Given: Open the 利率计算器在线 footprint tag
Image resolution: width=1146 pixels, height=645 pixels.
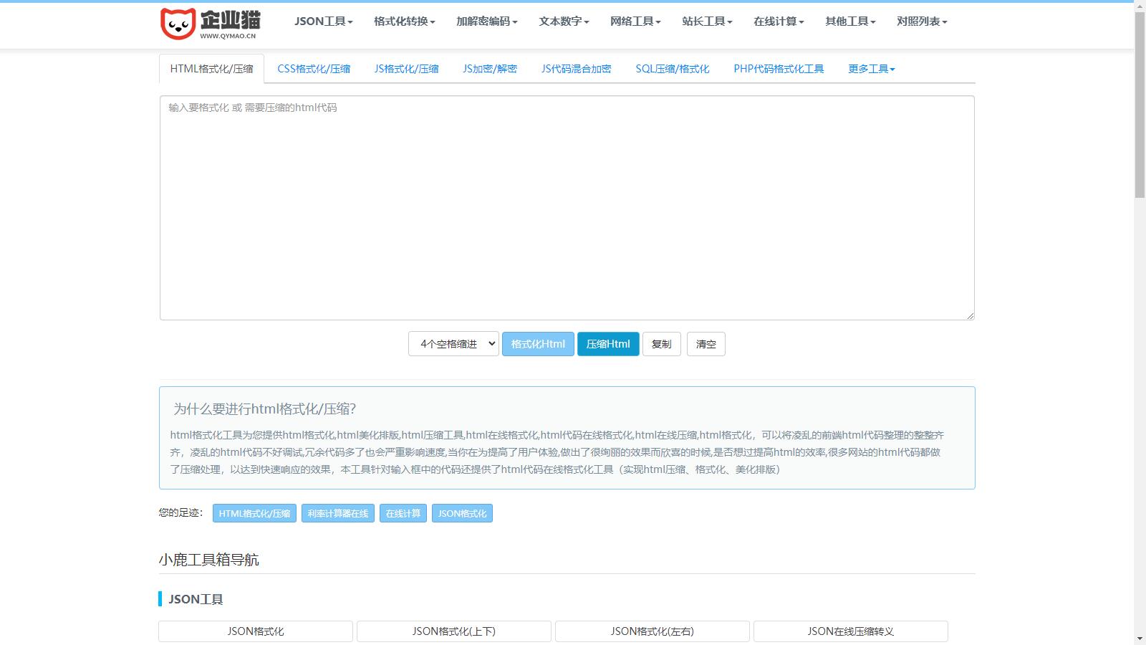Looking at the screenshot, I should pos(337,513).
